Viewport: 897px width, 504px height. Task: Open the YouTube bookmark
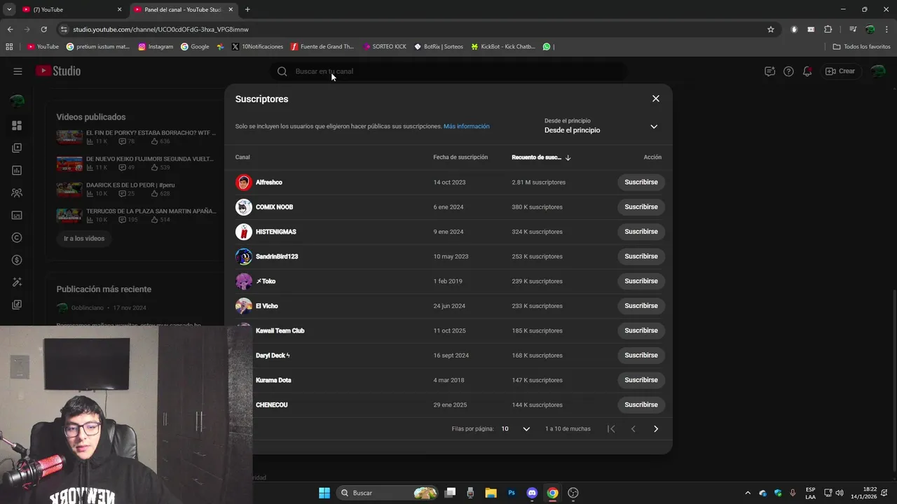(43, 46)
